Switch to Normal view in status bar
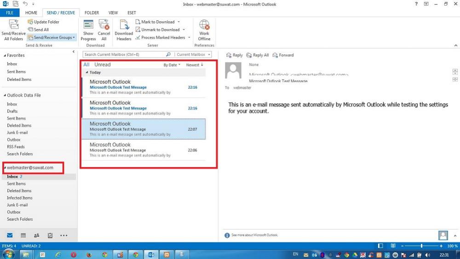 [380, 246]
